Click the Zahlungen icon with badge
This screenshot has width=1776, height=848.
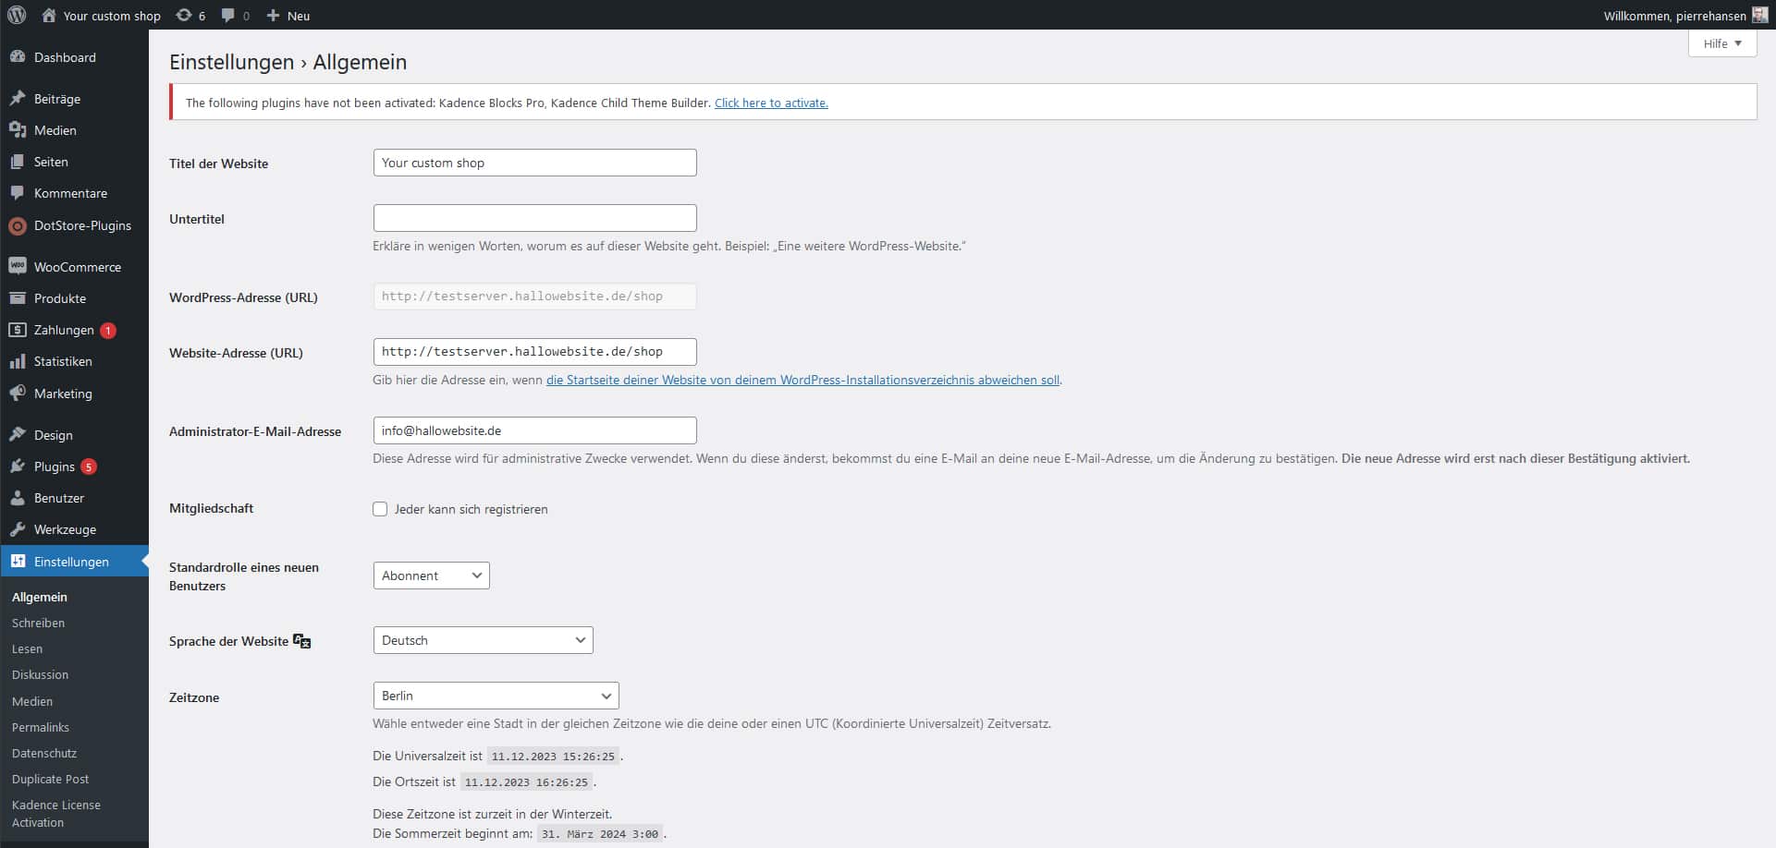pos(18,330)
